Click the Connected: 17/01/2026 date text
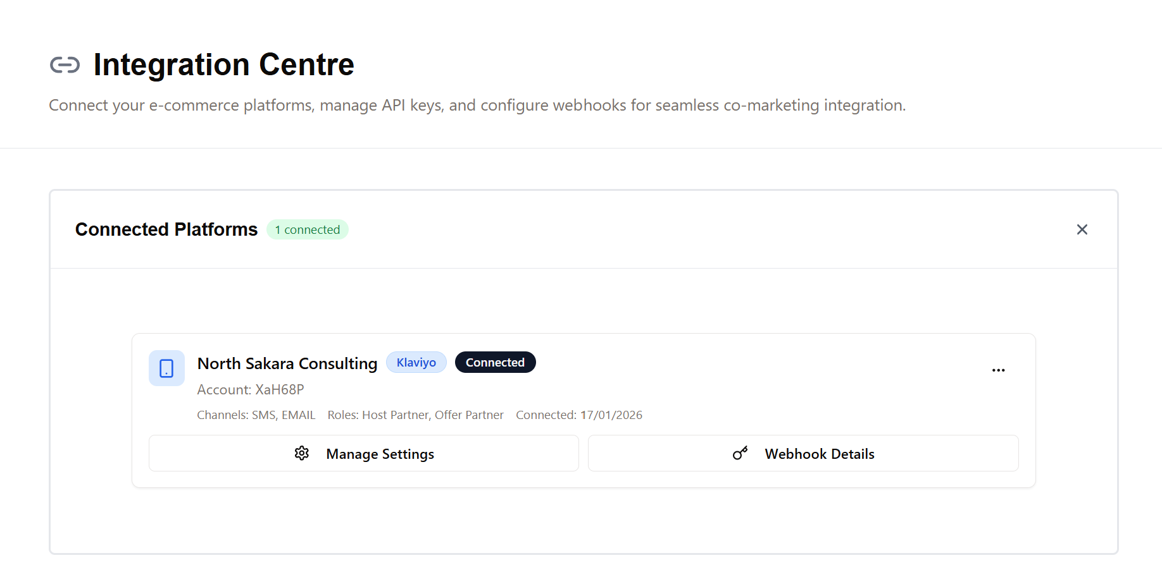This screenshot has width=1162, height=565. click(578, 415)
